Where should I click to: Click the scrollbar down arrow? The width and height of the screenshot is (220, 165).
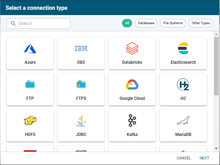tap(217, 149)
